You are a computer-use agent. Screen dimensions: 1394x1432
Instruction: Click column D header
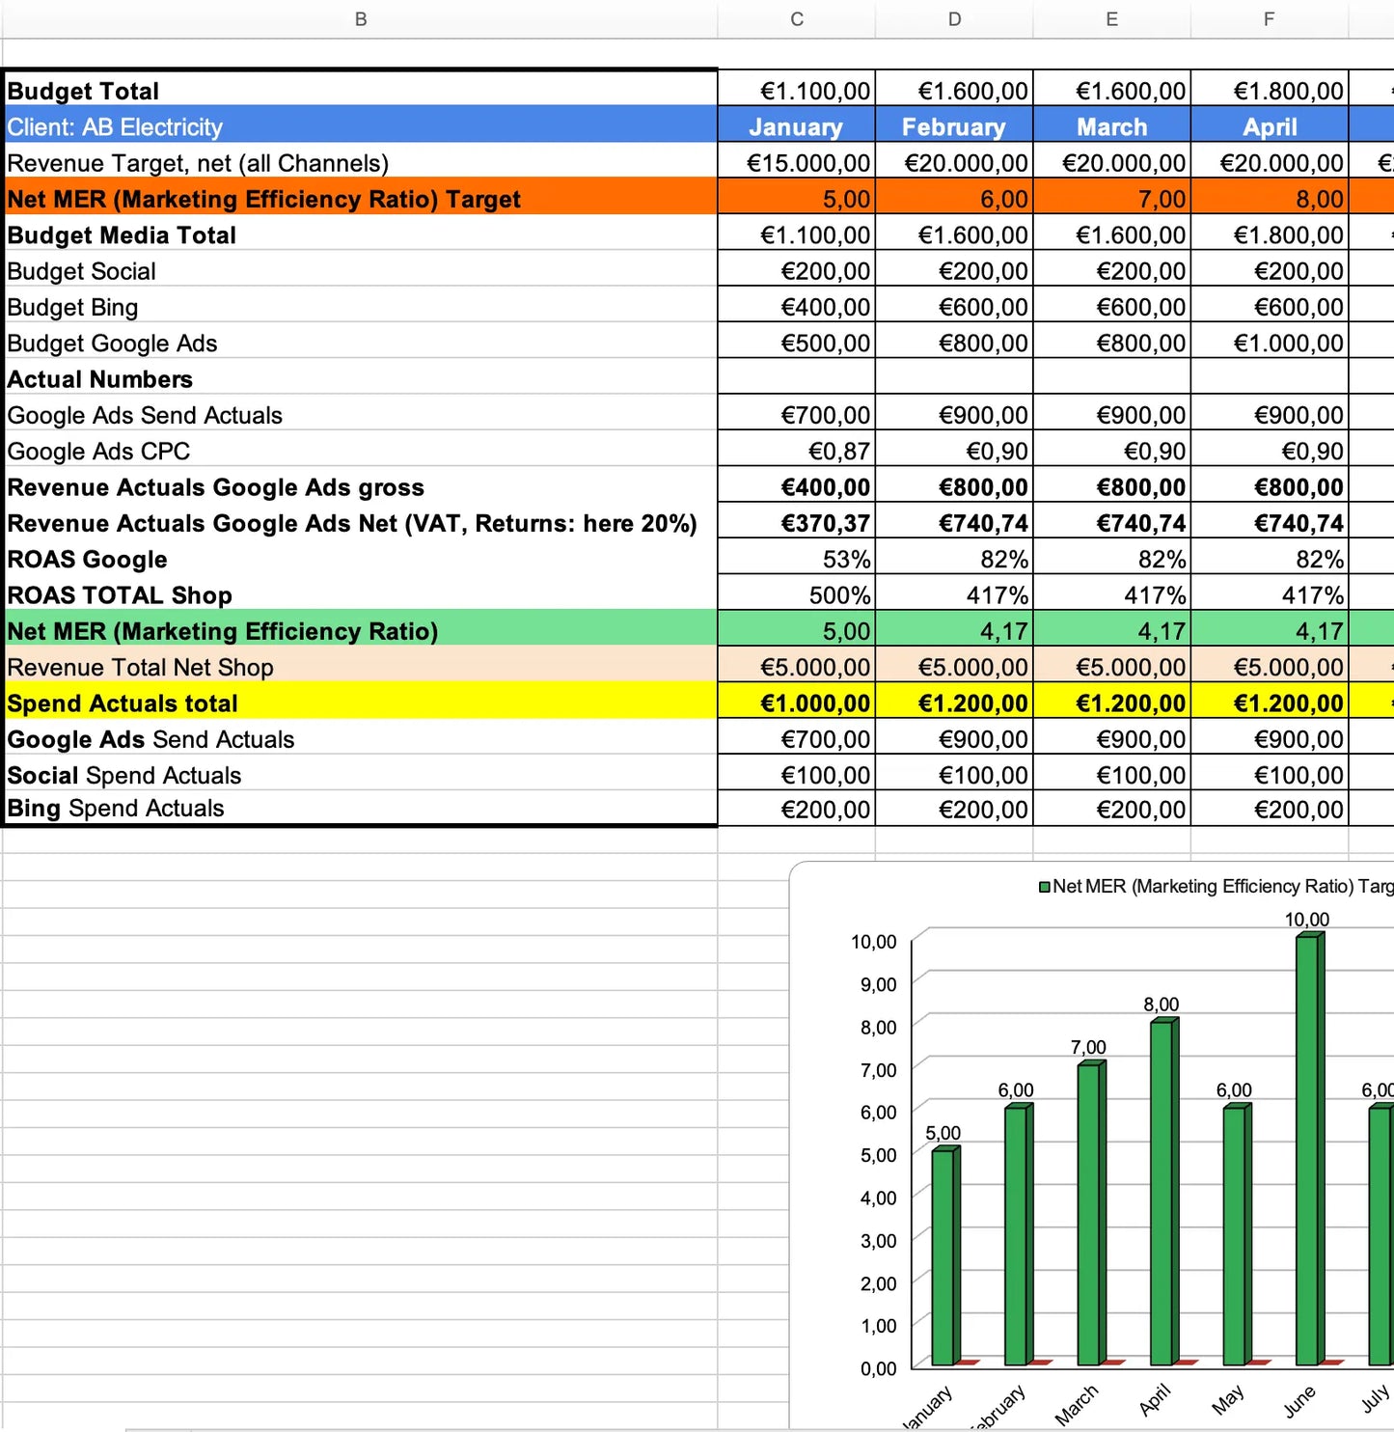click(x=953, y=19)
